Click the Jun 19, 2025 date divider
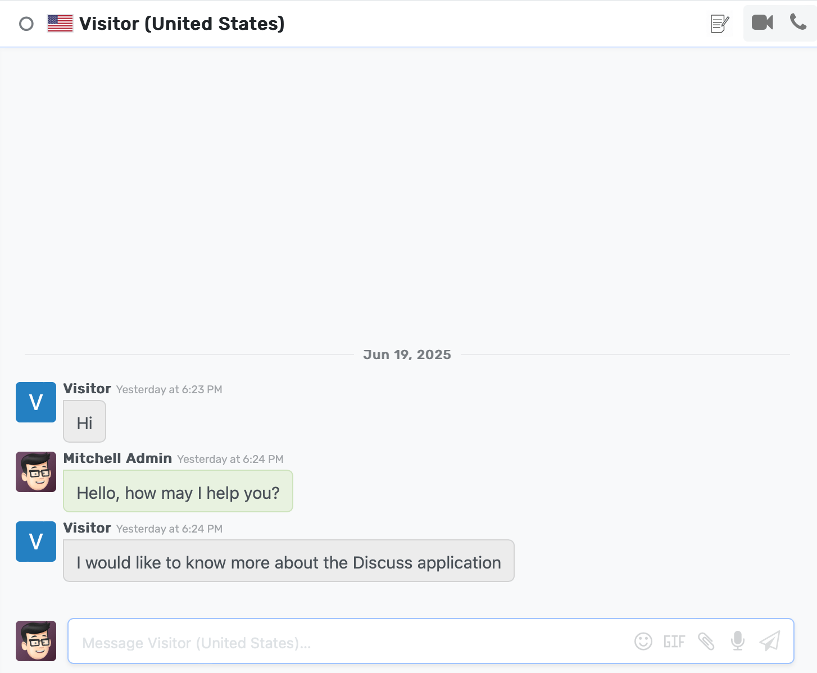Viewport: 817px width, 673px height. [407, 354]
